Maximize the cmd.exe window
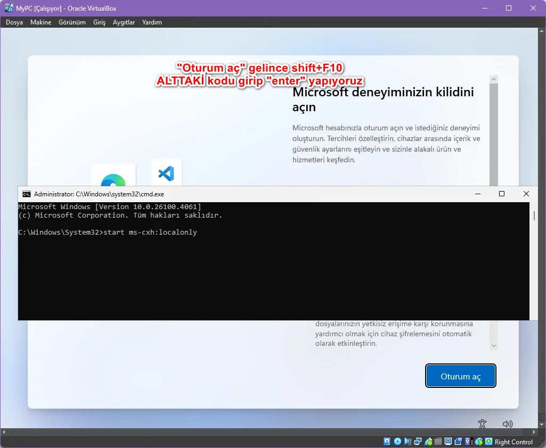This screenshot has width=546, height=448. point(502,194)
